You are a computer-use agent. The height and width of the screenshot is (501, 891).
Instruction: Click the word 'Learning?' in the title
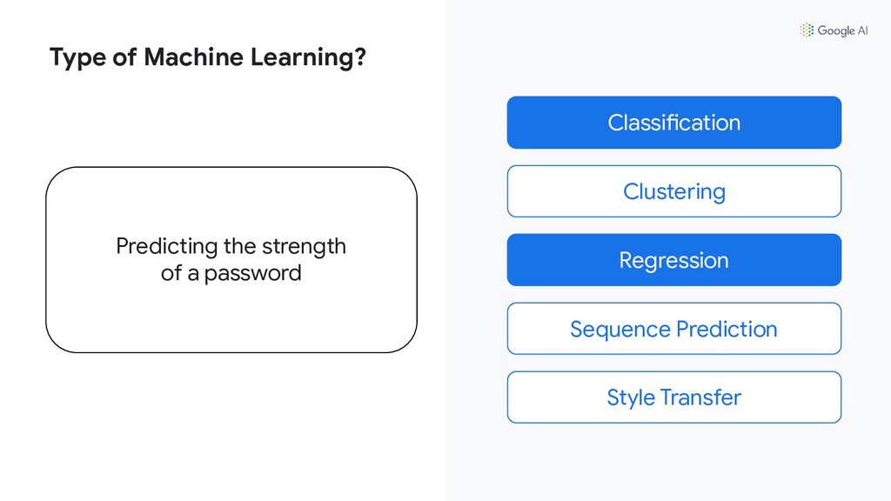(309, 58)
